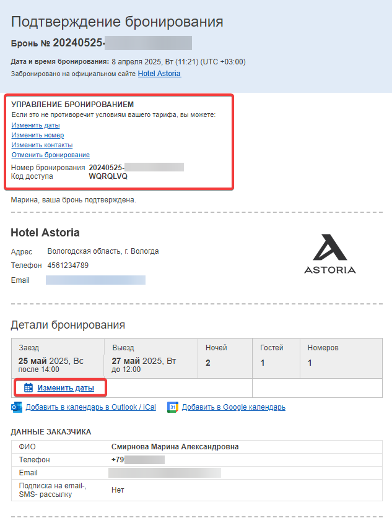
Task: Add booking to Outlook / iCal calendar
Action: coord(91,407)
